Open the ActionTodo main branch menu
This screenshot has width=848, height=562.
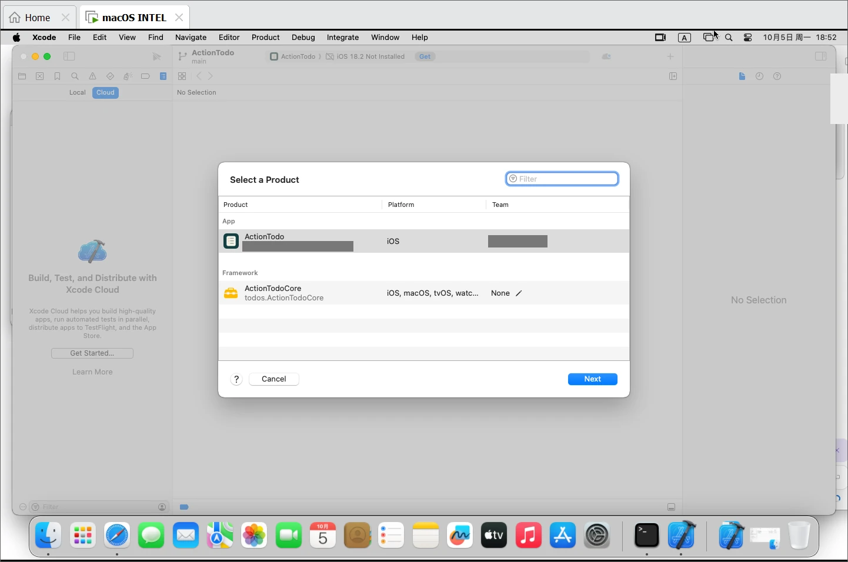point(206,56)
